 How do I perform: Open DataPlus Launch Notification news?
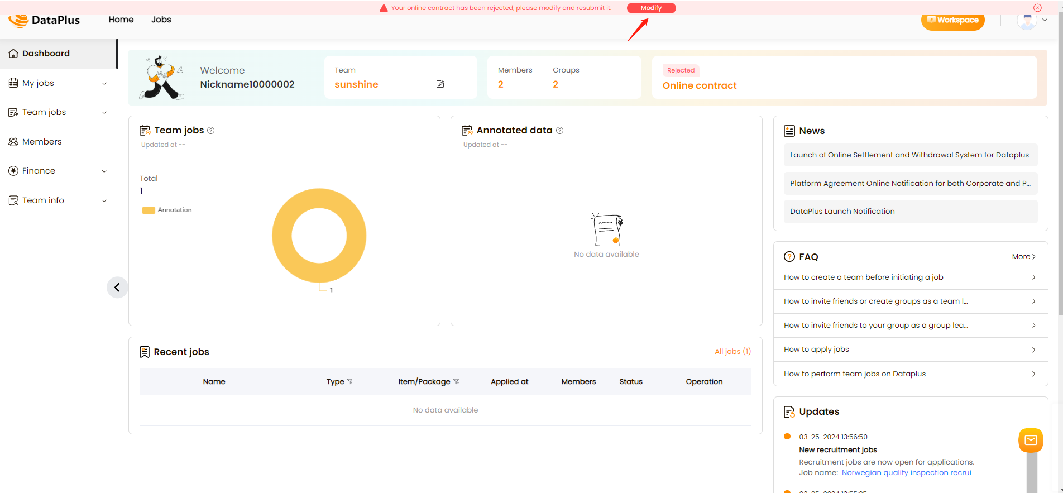[x=910, y=211]
